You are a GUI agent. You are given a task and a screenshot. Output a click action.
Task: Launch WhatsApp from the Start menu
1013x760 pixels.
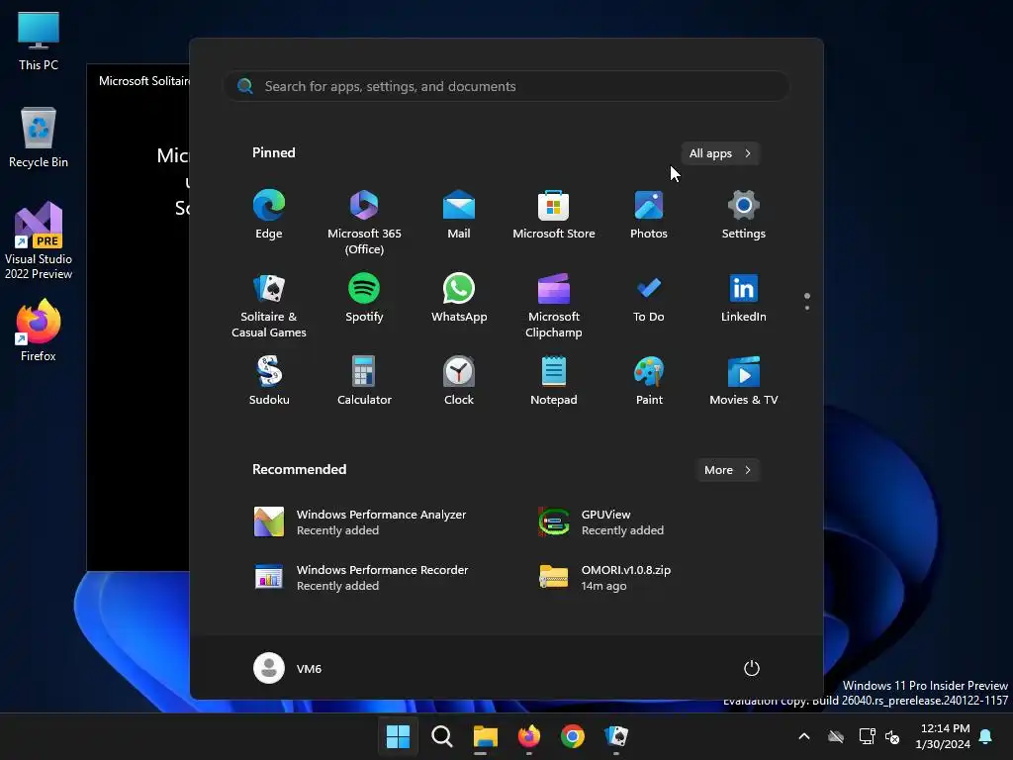coord(459,298)
